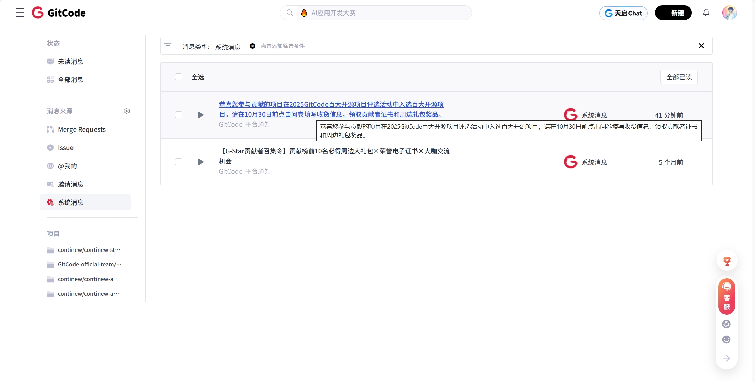Open the 客服 customer service widget
755x382 pixels.
727,296
